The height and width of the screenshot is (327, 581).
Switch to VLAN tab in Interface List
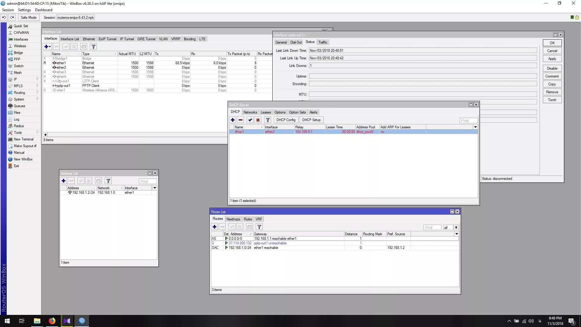tap(163, 39)
